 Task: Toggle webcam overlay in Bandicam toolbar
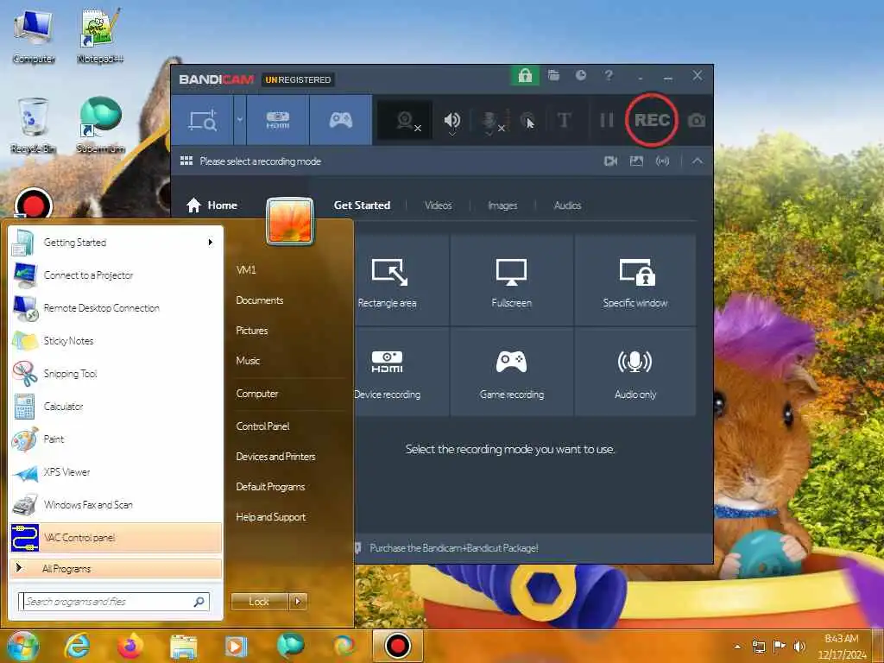click(x=405, y=120)
